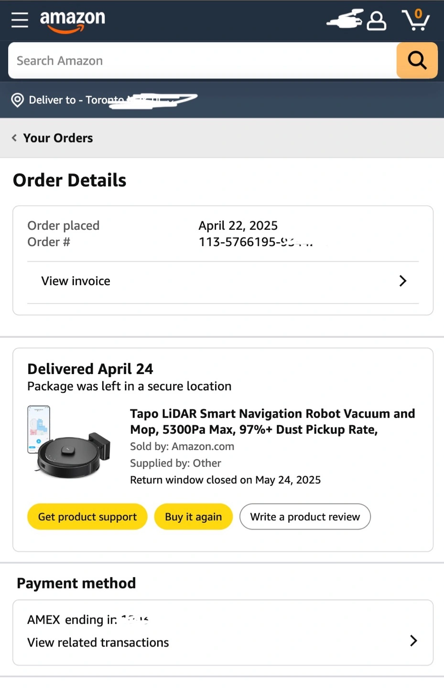Open the Tapo LiDAR Robot Vacuum title link
Screen dimensions: 444x688
[x=272, y=421]
